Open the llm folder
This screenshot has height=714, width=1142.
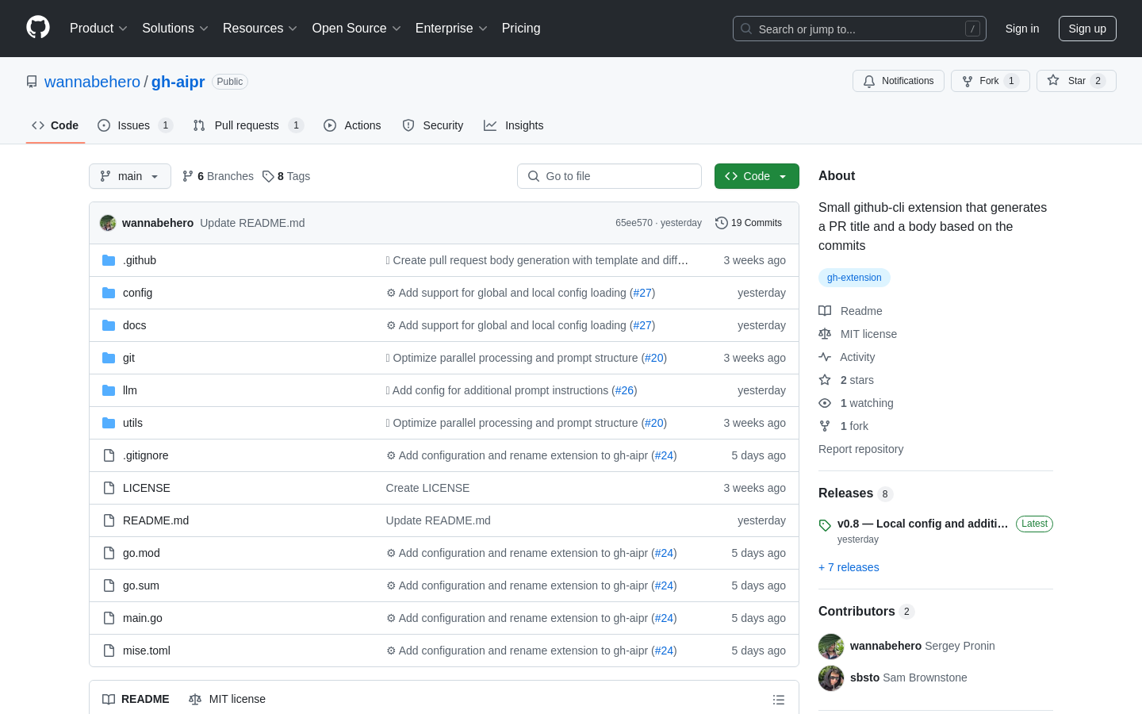130,390
